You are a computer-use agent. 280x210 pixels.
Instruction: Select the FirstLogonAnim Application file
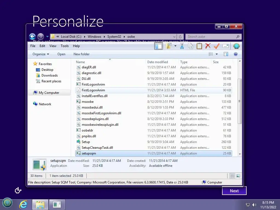pyautogui.click(x=154, y=84)
